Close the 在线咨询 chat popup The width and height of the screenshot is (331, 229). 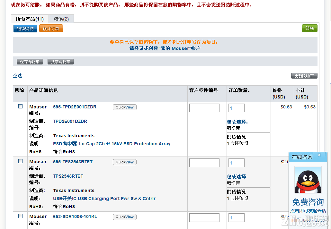coord(319,155)
